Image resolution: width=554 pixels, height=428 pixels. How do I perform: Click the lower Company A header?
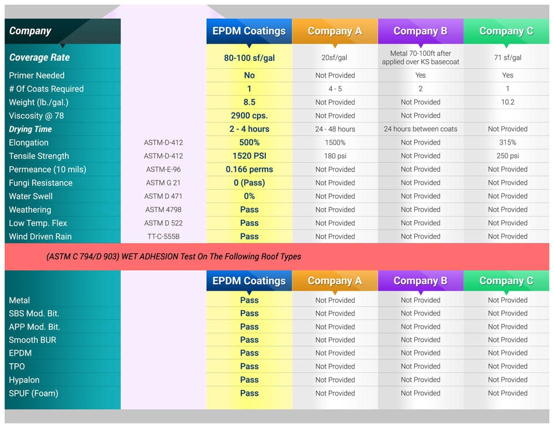click(x=335, y=281)
